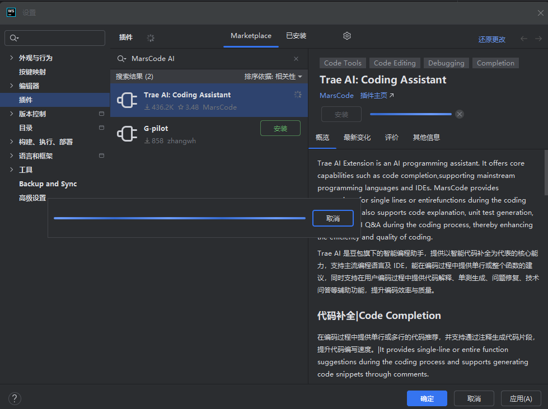Click project-level icon beside 版本控制
This screenshot has height=409, width=548.
pos(101,114)
